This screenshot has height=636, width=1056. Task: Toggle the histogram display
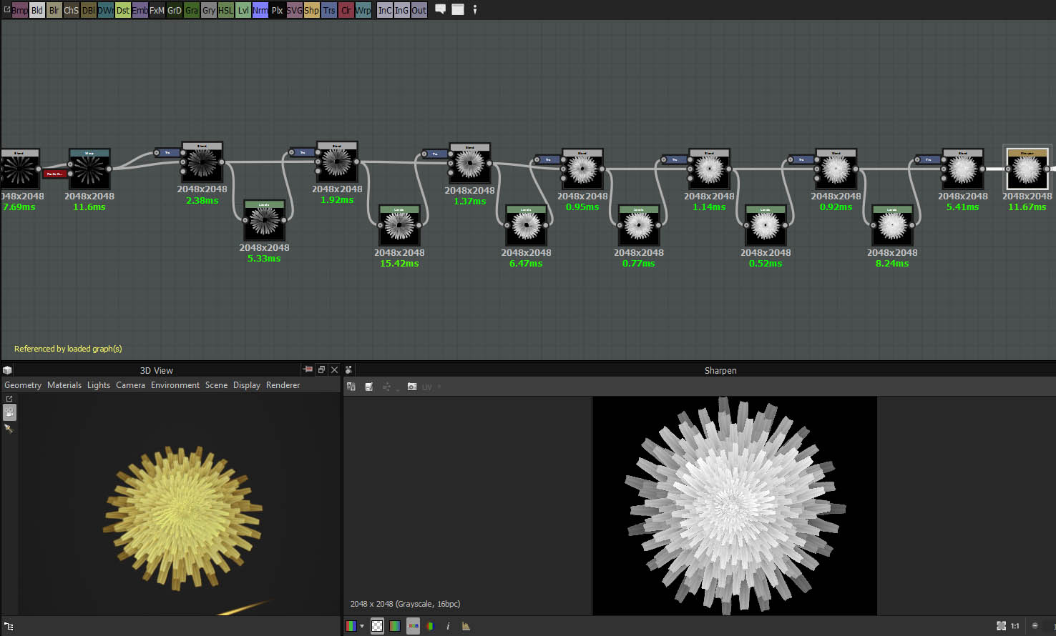pyautogui.click(x=466, y=626)
